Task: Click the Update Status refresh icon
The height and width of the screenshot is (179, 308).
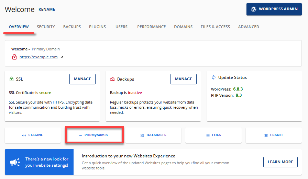Action: click(213, 77)
